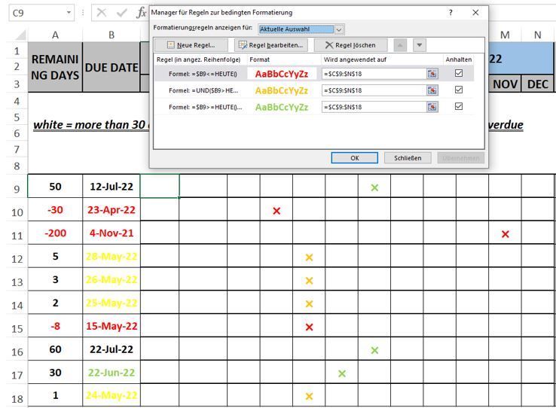Click the 'Neue Regel...' button
The image size is (556, 408).
[191, 45]
